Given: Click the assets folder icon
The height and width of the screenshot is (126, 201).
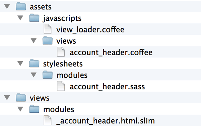Looking at the screenshot, I should point(21,6).
